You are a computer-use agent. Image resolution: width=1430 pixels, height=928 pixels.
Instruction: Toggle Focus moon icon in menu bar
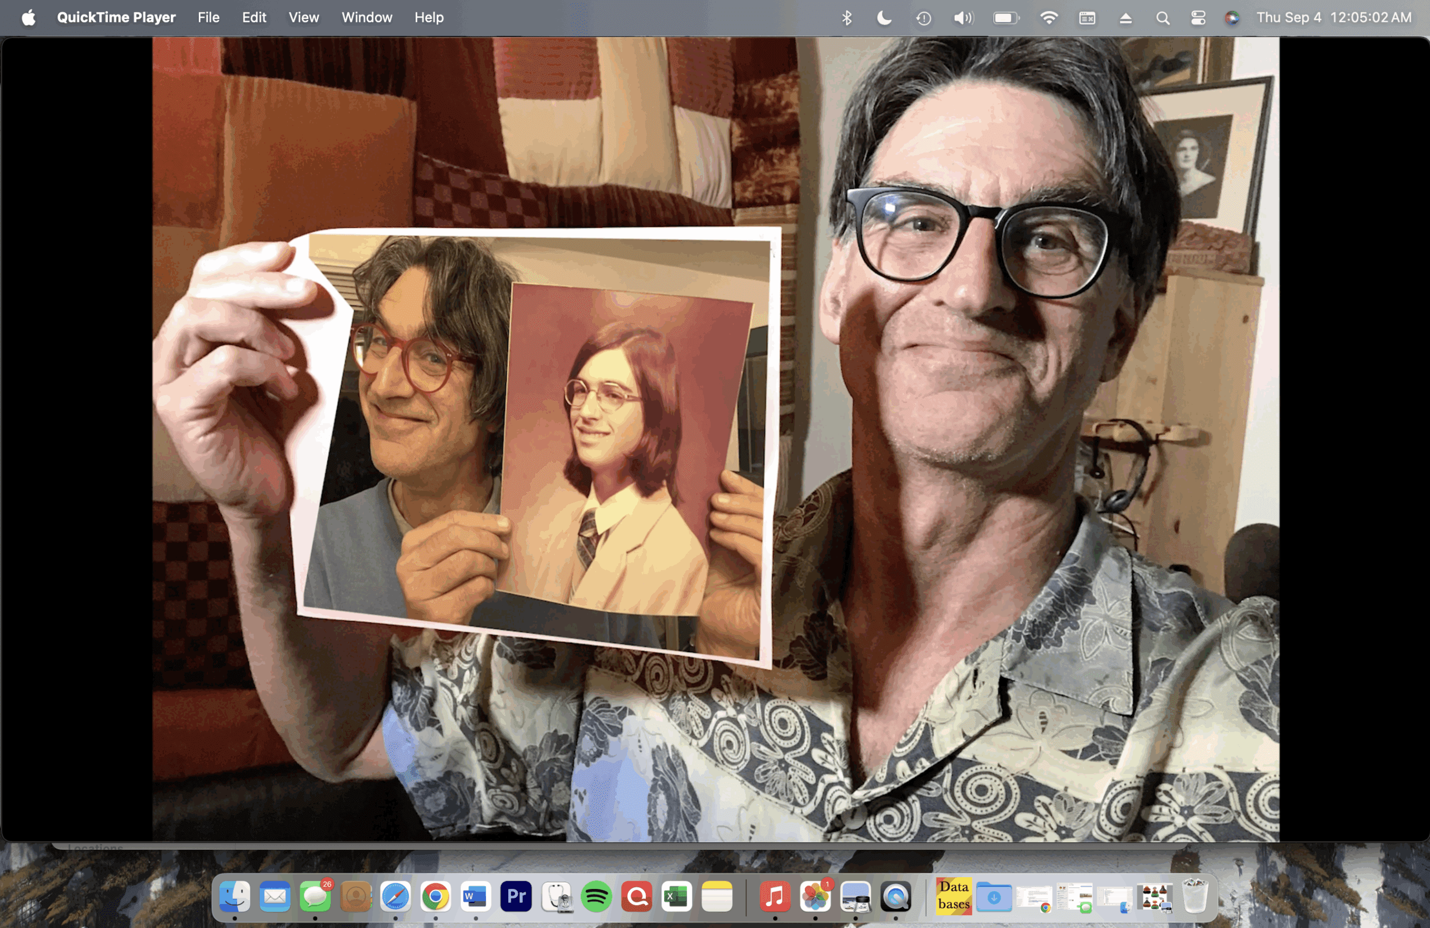[x=884, y=18]
